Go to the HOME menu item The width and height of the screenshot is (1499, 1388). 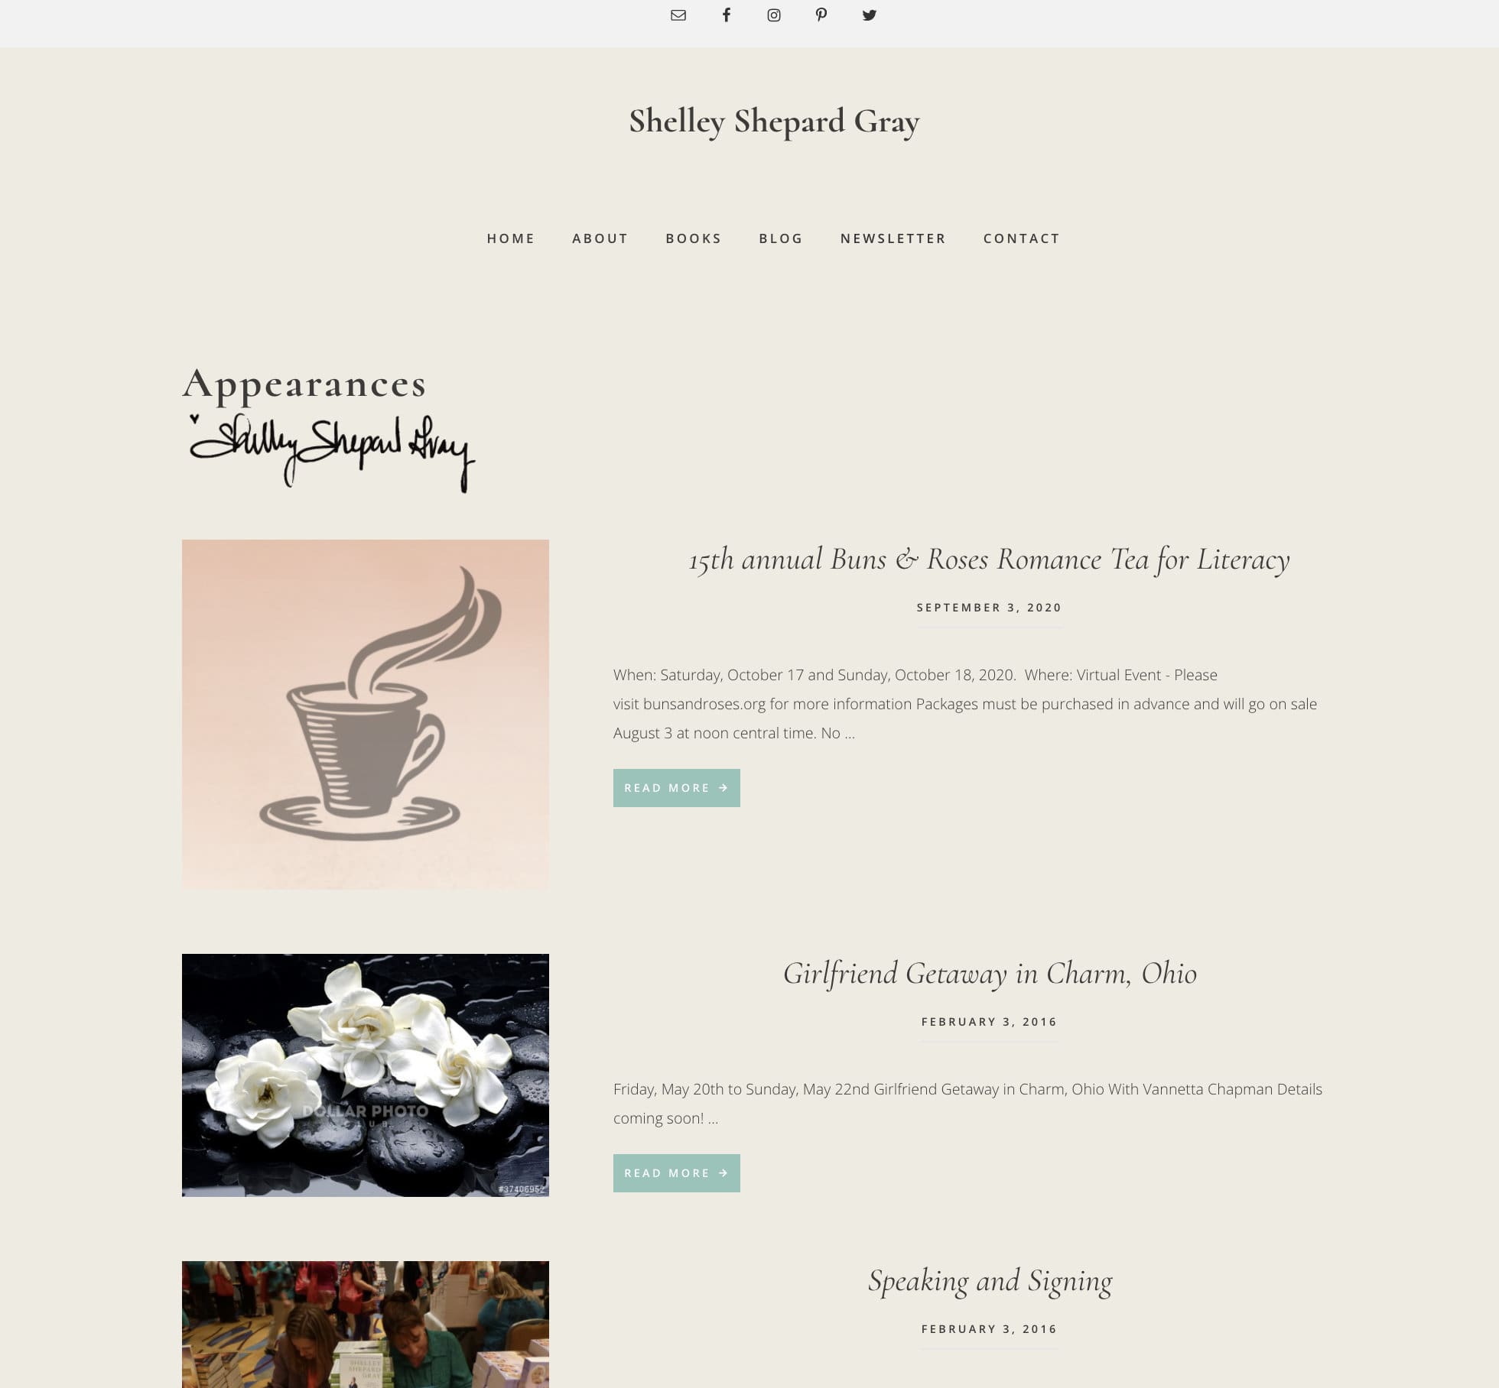(x=511, y=238)
